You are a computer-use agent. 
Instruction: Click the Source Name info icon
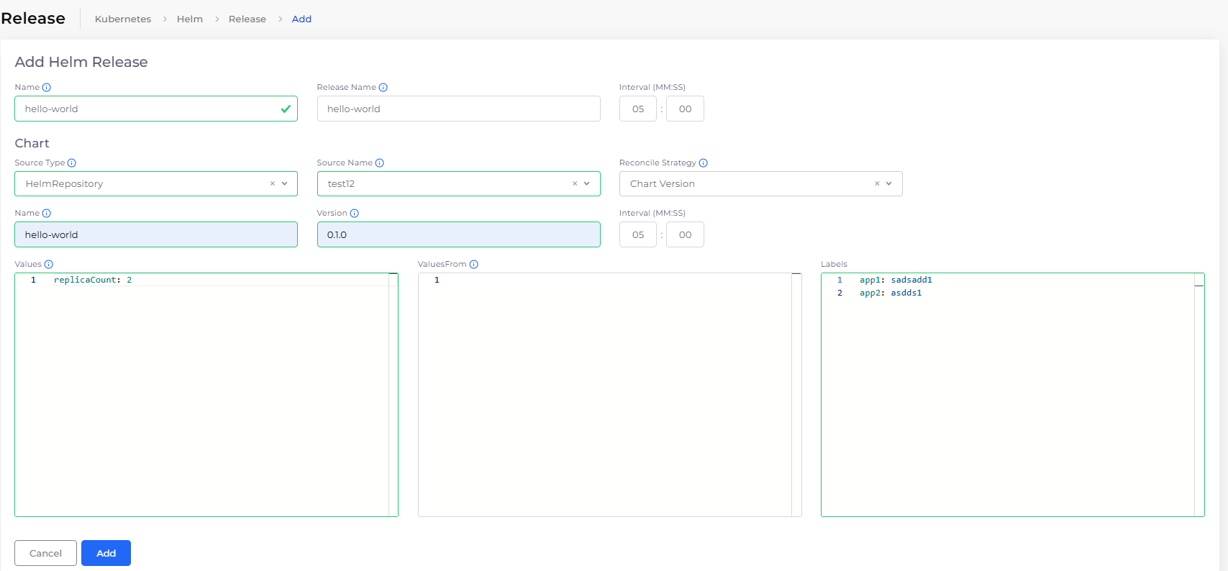[380, 163]
